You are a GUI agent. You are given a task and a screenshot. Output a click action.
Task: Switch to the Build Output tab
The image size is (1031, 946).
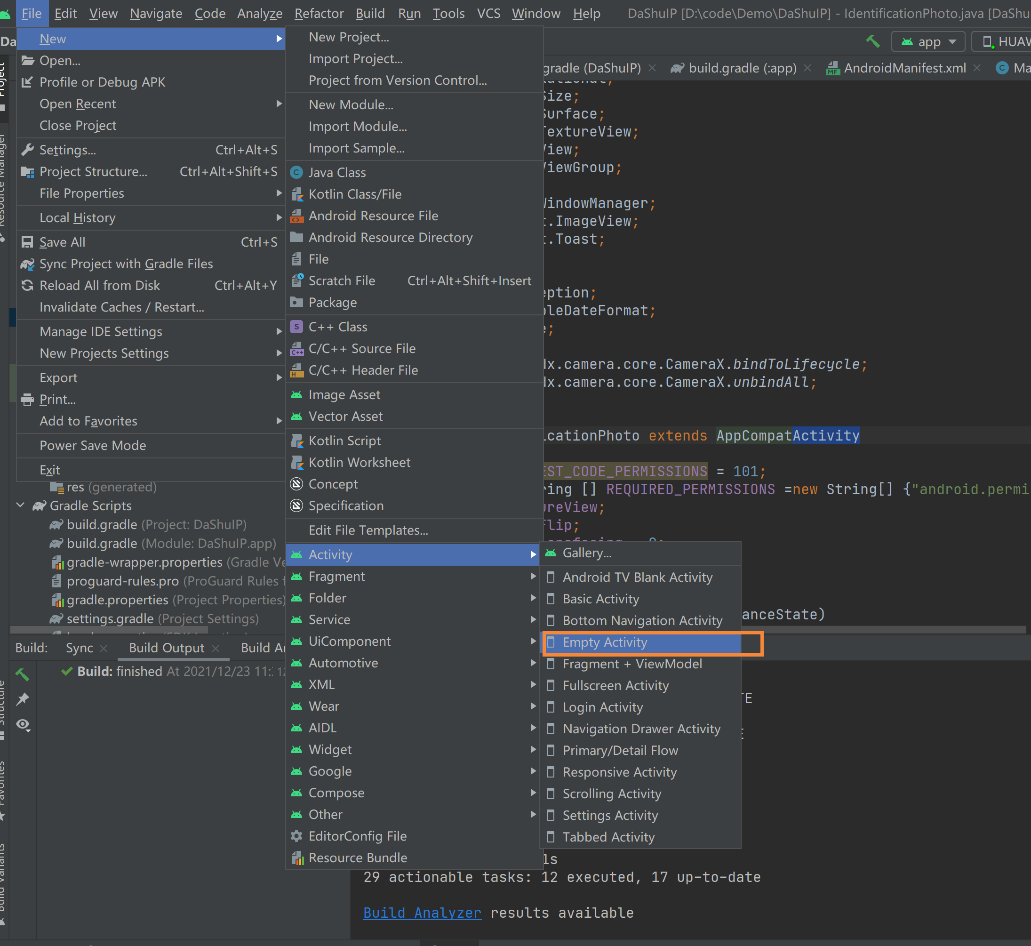pyautogui.click(x=167, y=648)
